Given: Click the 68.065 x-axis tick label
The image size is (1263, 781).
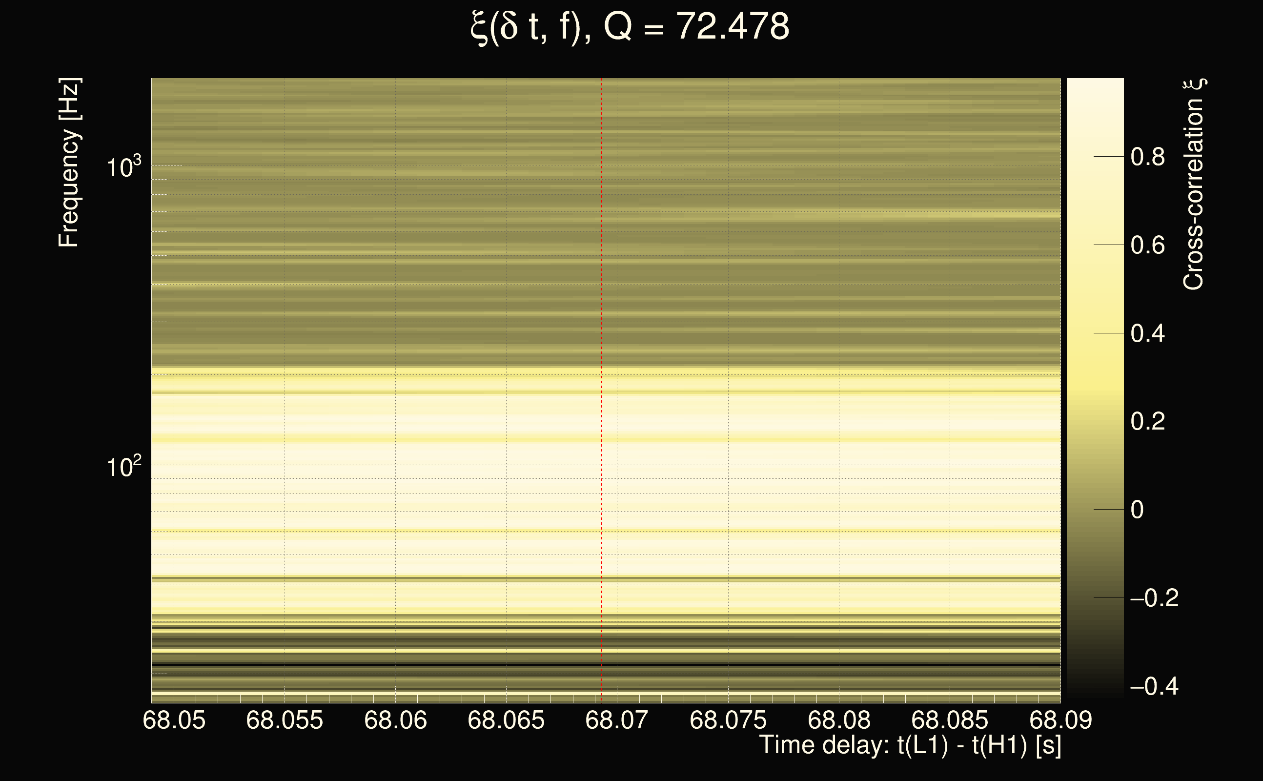Looking at the screenshot, I should (506, 720).
